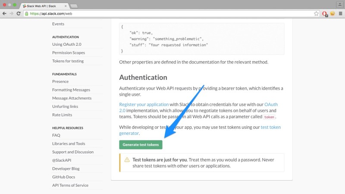Click the HELPFUL RESOURCES section header
The width and height of the screenshot is (345, 194).
(x=68, y=128)
